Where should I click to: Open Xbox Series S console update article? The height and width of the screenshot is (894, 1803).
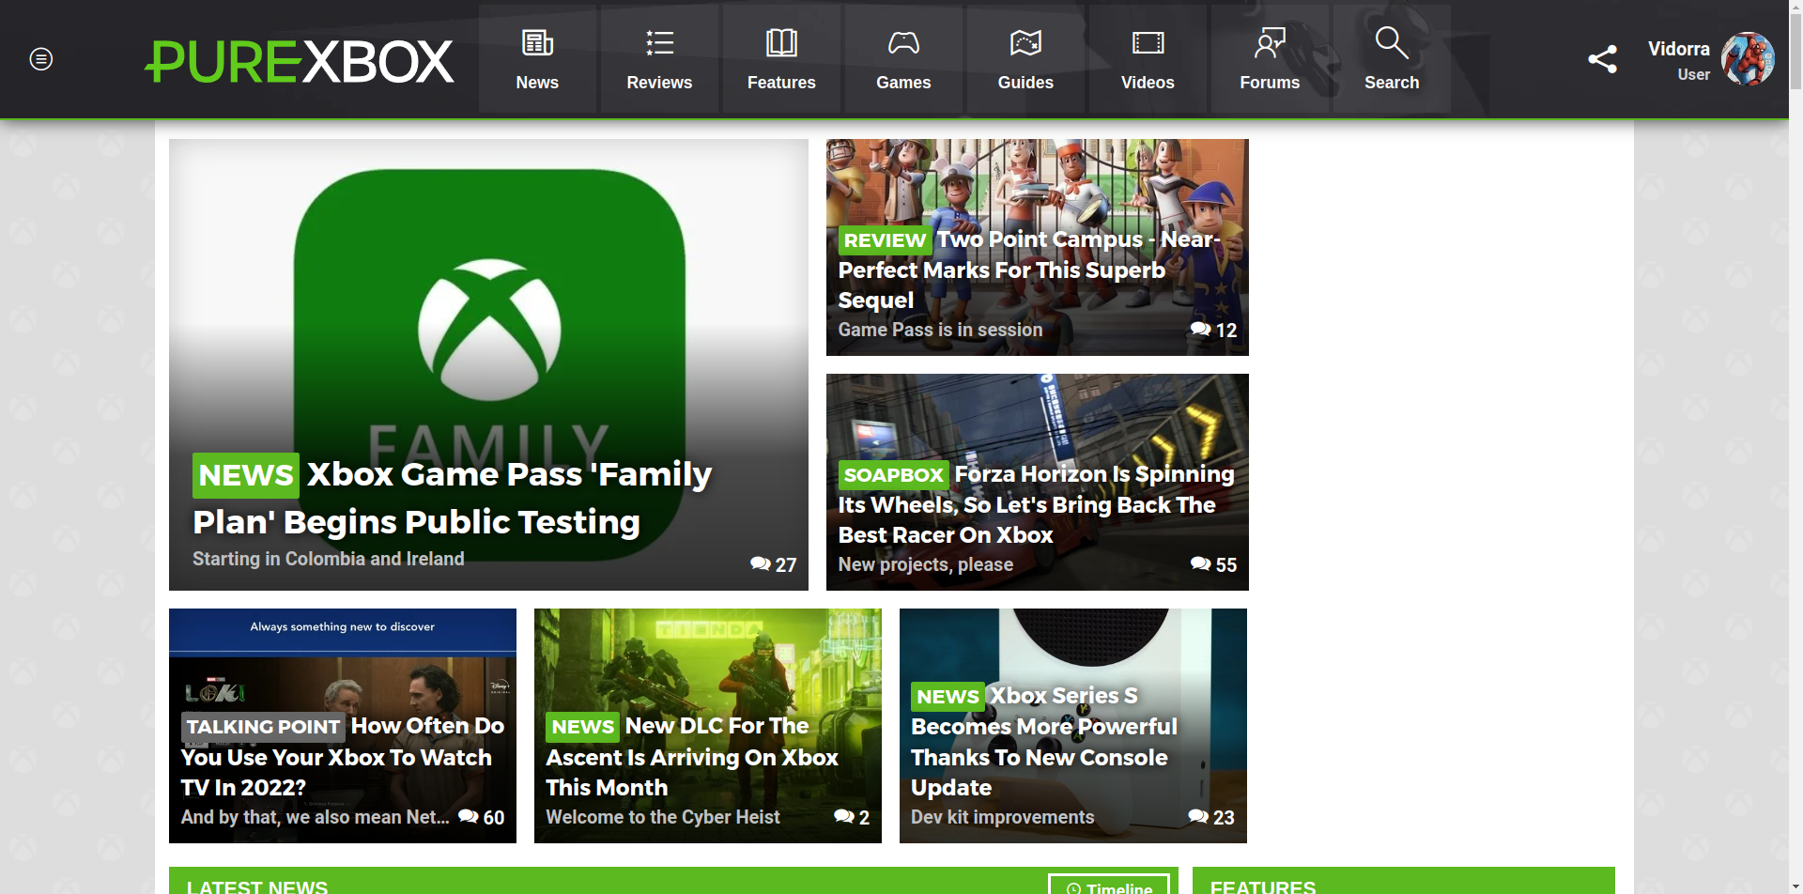1043,742
